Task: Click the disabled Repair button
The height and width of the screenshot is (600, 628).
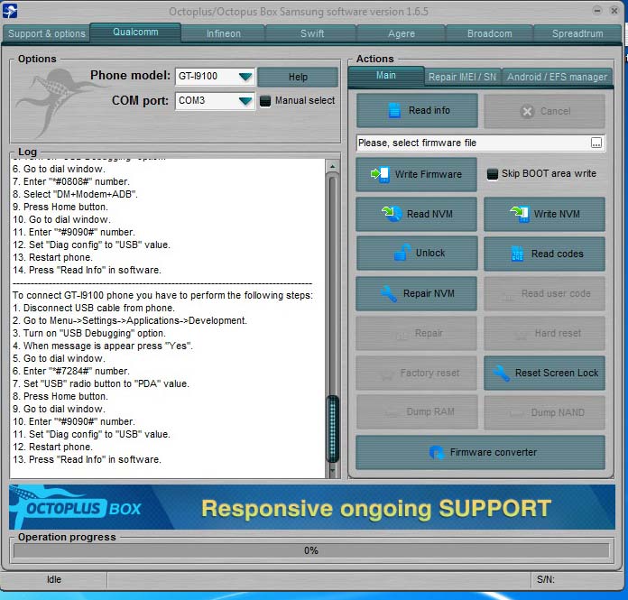Action: [x=416, y=333]
